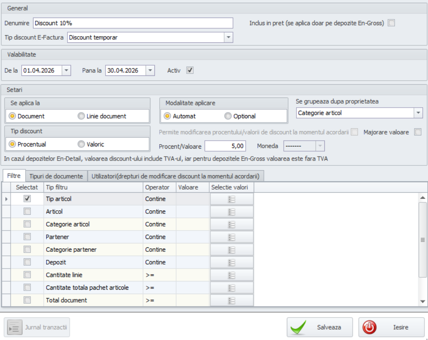Select the Linie document radio option
This screenshot has width=428, height=340.
81,116
